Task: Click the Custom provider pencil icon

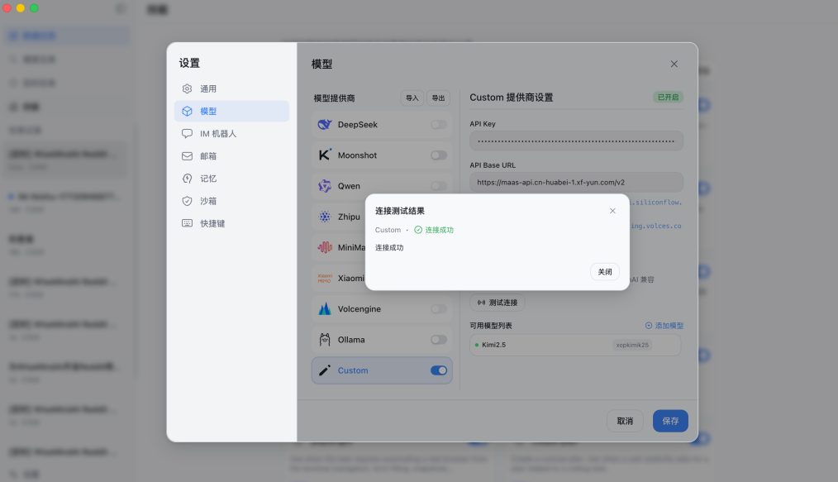Action: point(325,370)
